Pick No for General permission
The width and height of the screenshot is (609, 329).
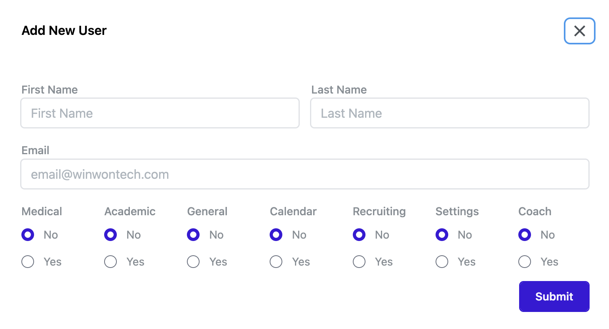coord(193,235)
